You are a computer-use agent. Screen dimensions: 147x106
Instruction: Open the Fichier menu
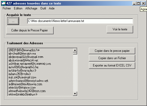pyautogui.click(x=7, y=8)
